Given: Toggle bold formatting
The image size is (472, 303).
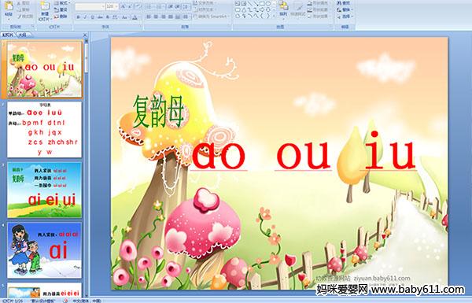Looking at the screenshot, I should (x=78, y=17).
